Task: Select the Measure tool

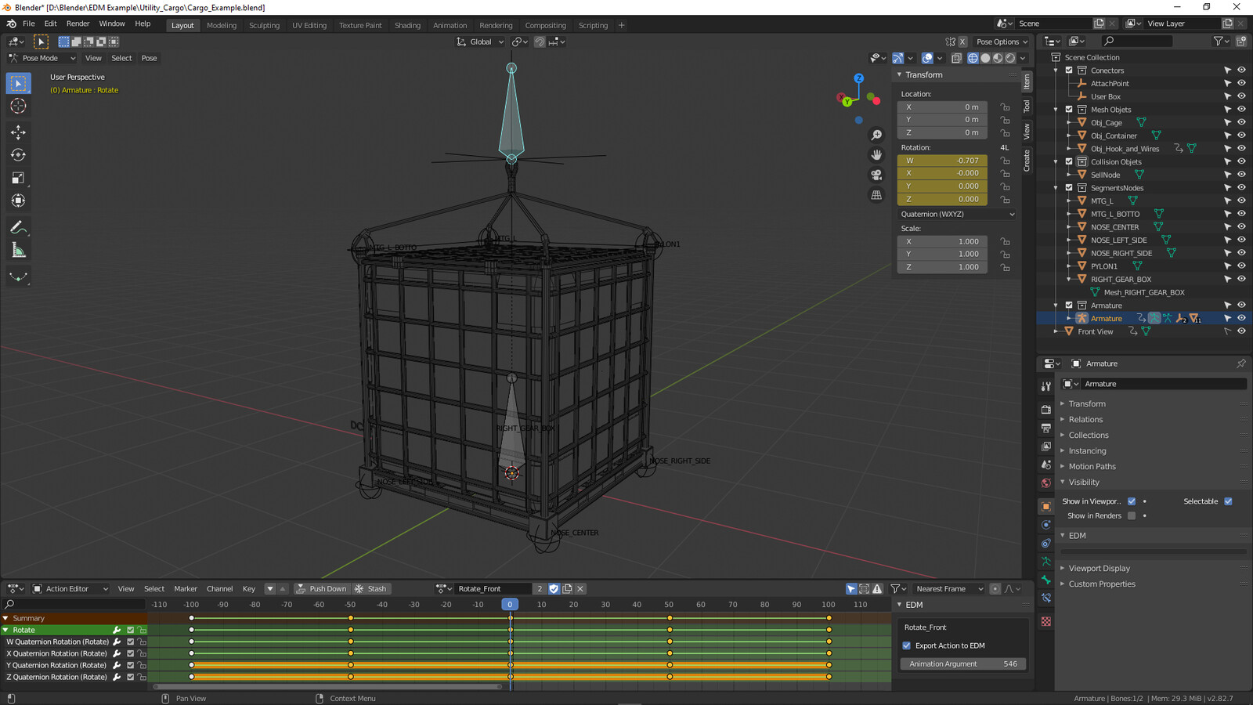Action: [x=18, y=251]
